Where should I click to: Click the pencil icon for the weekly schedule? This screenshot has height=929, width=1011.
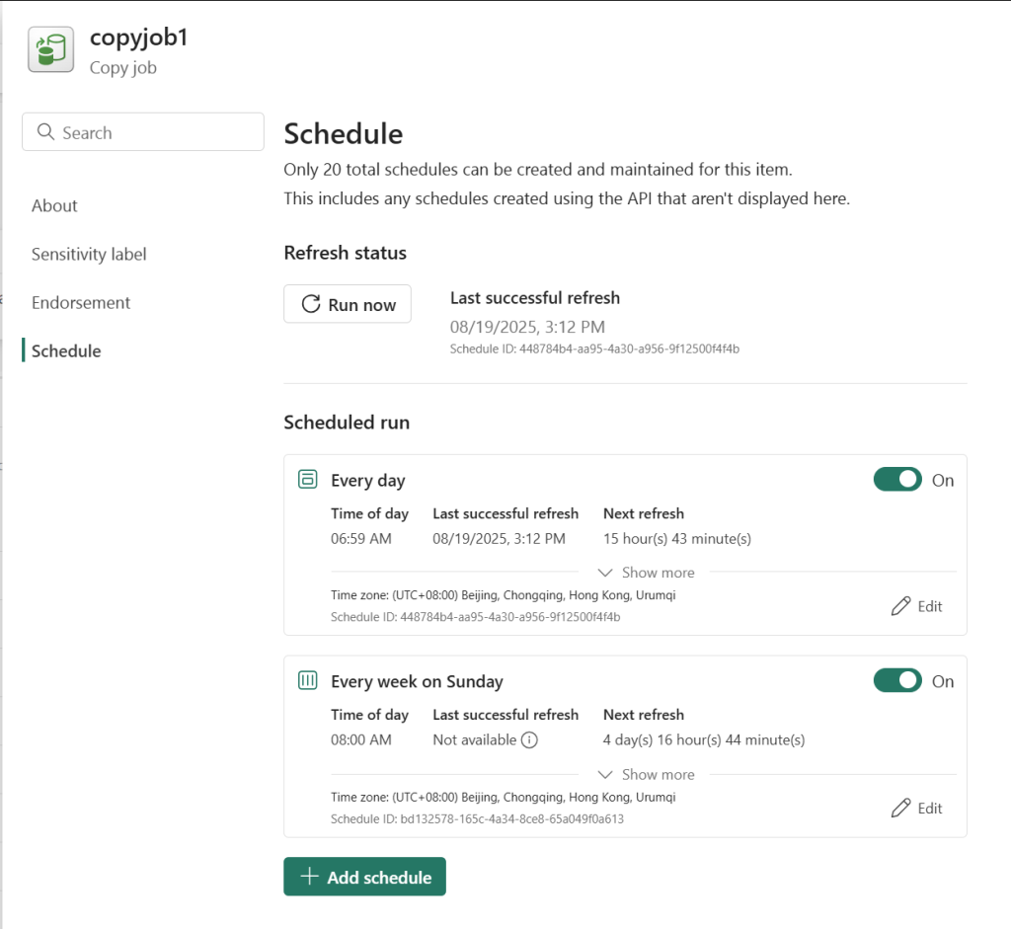899,808
